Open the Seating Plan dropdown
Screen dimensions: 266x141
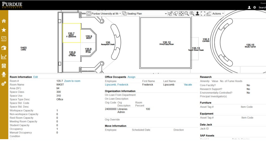pyautogui.click(x=147, y=14)
